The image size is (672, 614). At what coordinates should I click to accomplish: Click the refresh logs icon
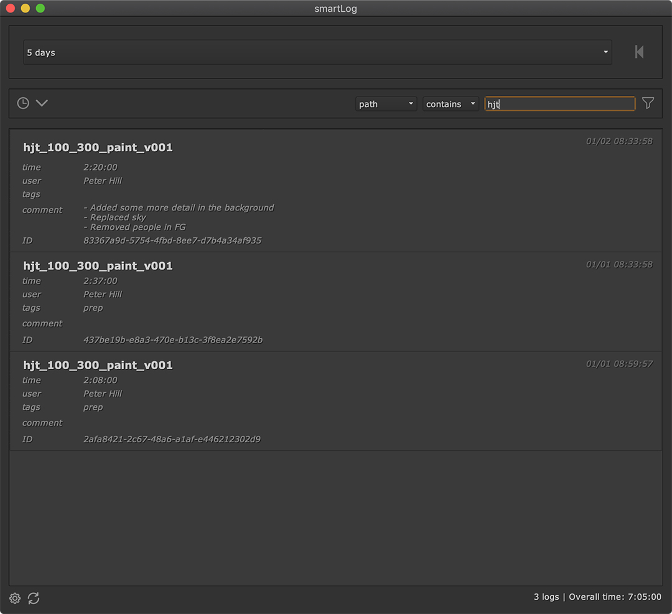(x=34, y=598)
